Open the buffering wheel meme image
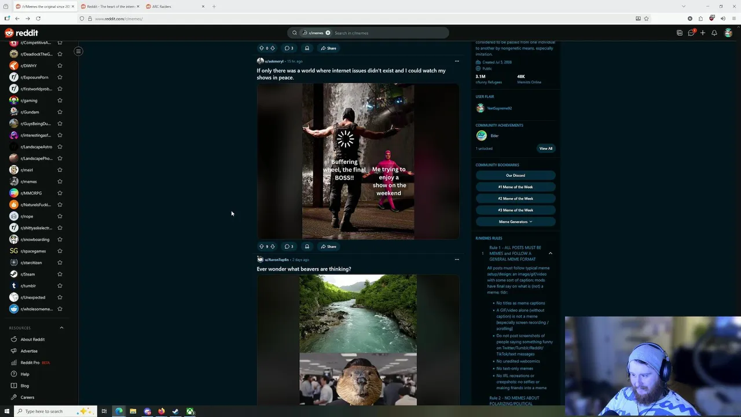This screenshot has height=417, width=741. pos(358,161)
